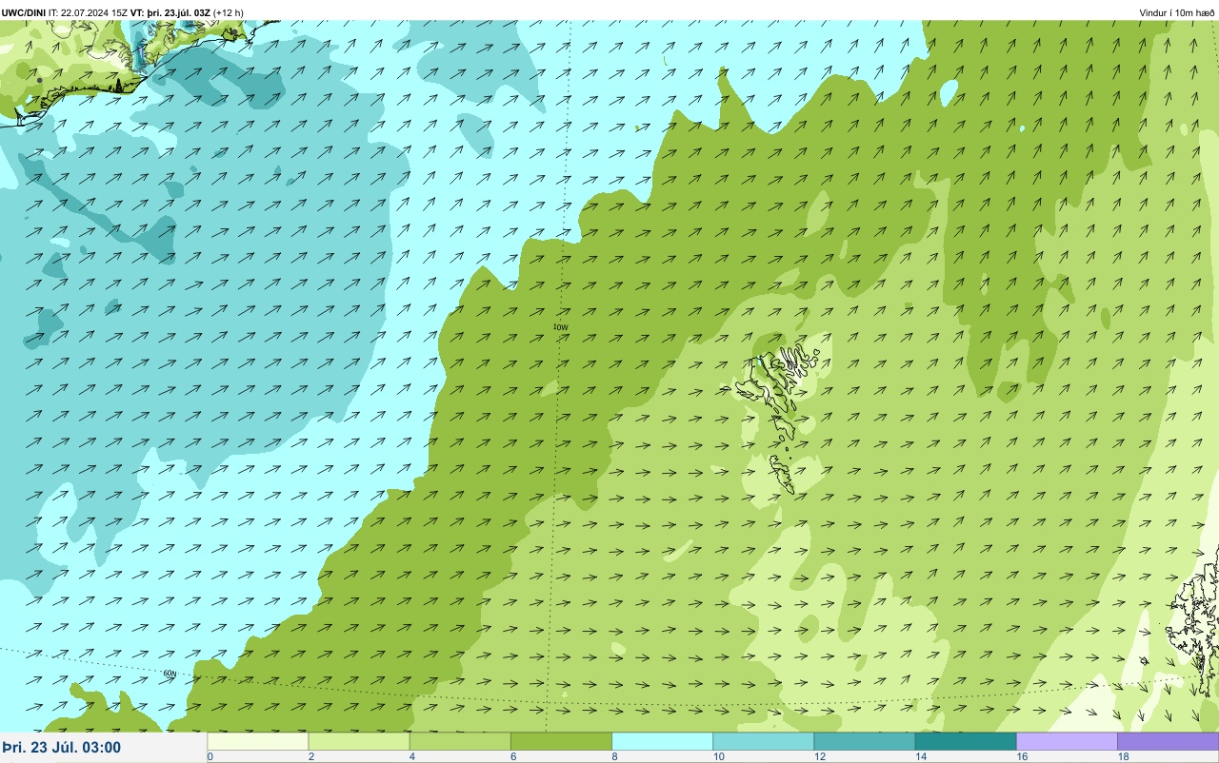Click the 'VT: þri. 23.júl. 03Z' valid time text
The width and height of the screenshot is (1219, 763).
170,12
